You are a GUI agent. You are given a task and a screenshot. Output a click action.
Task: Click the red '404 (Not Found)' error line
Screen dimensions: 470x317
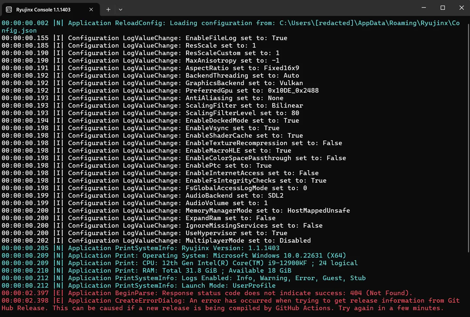click(x=207, y=293)
